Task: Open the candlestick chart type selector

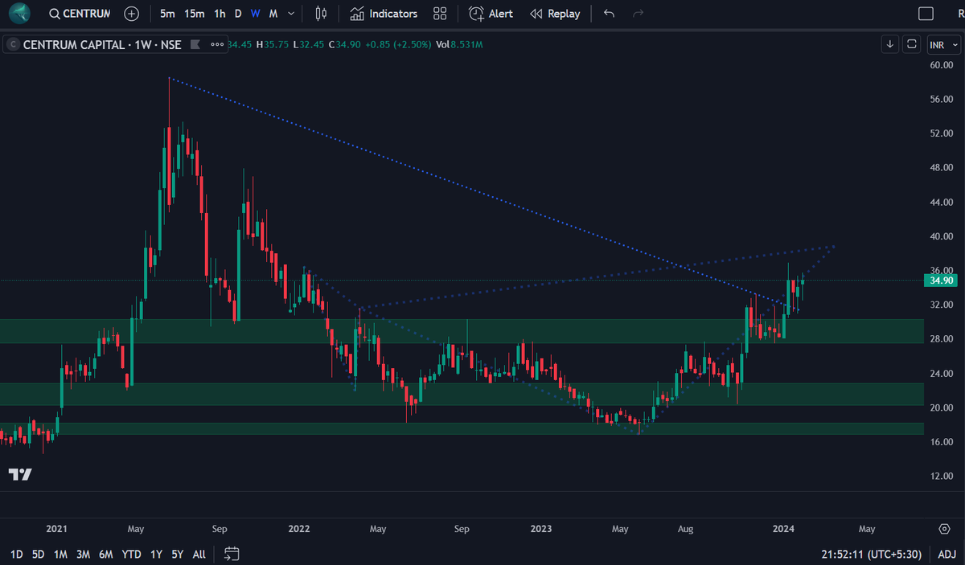Action: (322, 14)
